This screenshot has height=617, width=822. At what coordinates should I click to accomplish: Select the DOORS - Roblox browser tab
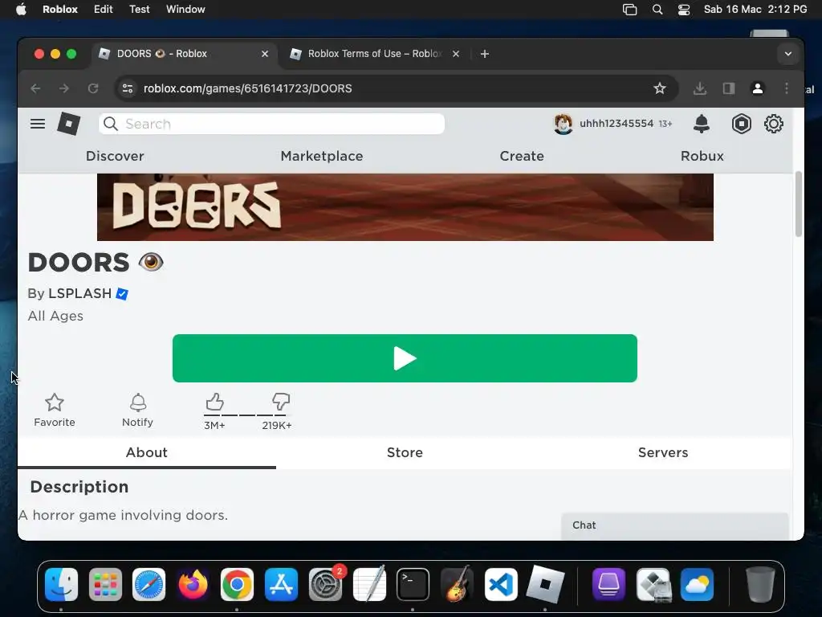[184, 54]
